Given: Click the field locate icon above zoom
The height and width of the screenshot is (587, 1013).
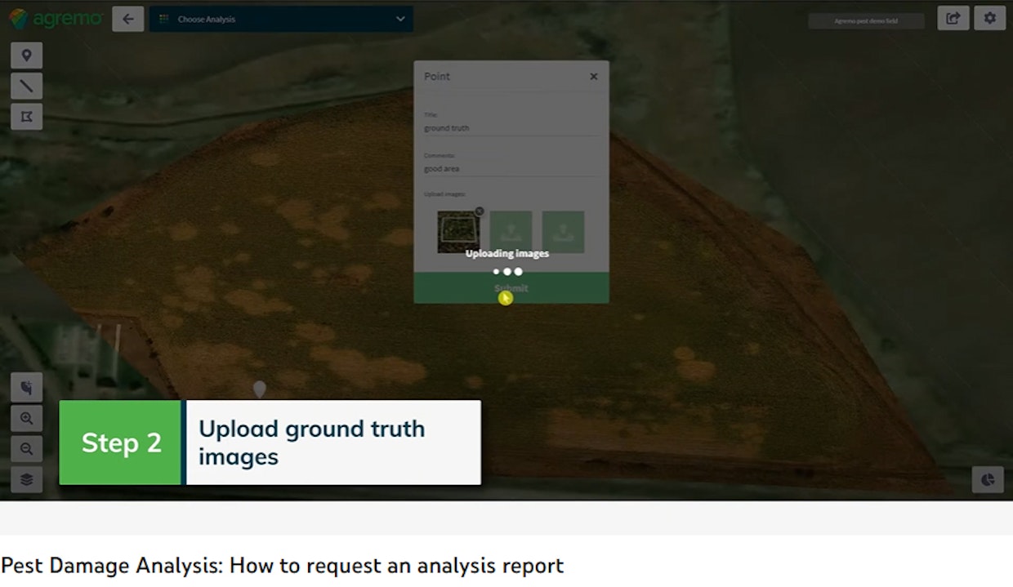Looking at the screenshot, I should 26,388.
